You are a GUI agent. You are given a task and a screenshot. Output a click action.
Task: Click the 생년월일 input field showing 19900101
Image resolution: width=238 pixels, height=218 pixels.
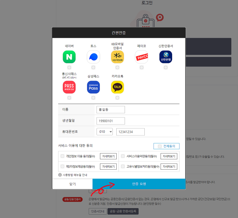pyautogui.click(x=111, y=121)
